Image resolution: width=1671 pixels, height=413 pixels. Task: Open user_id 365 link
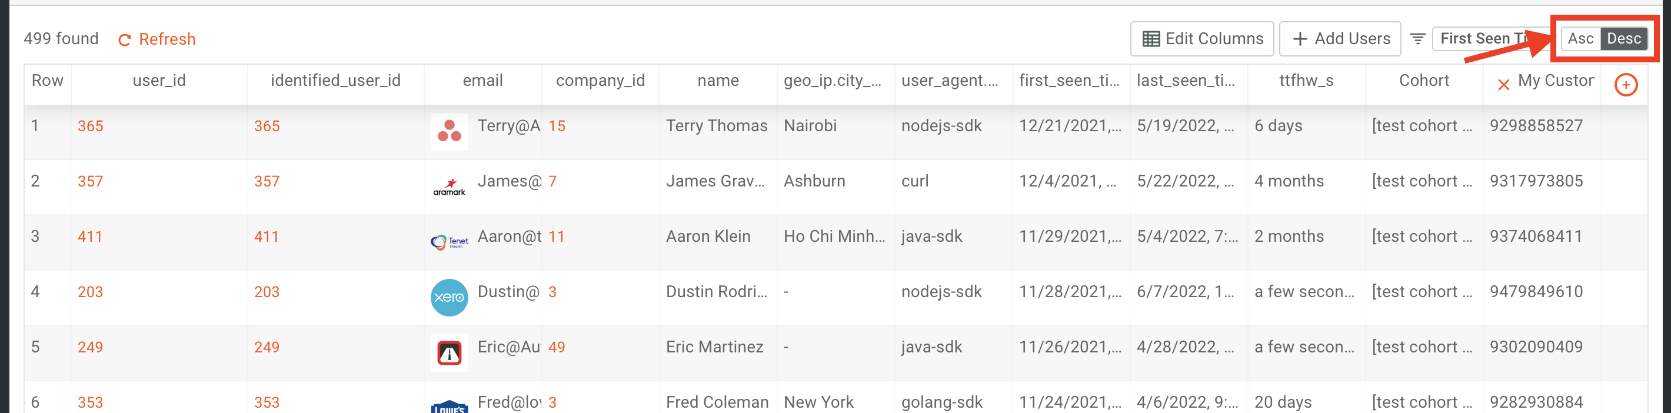pos(90,126)
